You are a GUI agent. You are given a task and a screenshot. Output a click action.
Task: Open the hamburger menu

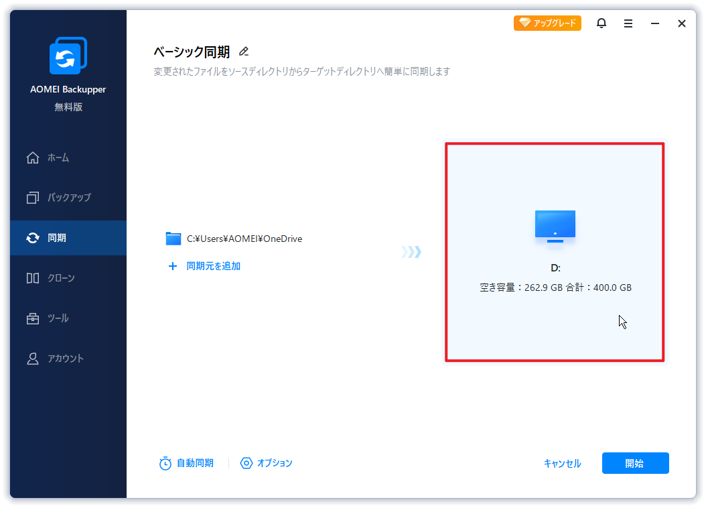coord(628,23)
